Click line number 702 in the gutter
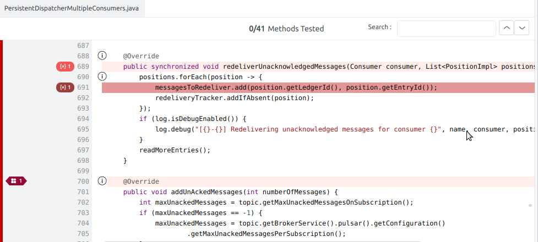538x242 pixels. 83,202
